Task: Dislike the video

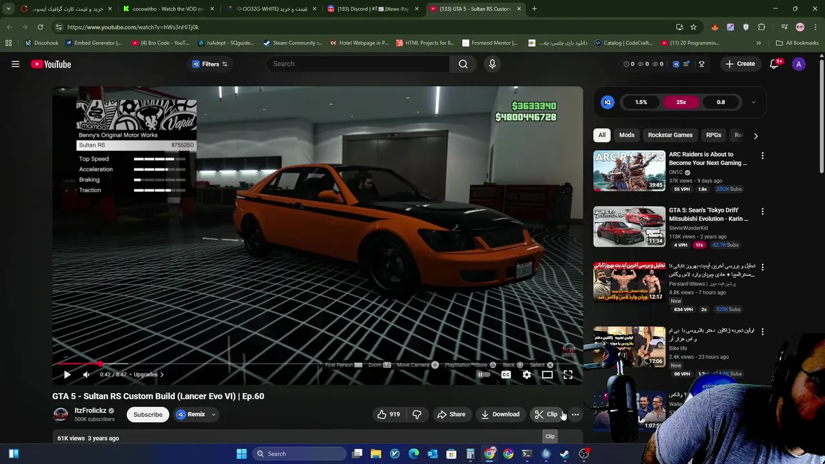Action: click(417, 414)
